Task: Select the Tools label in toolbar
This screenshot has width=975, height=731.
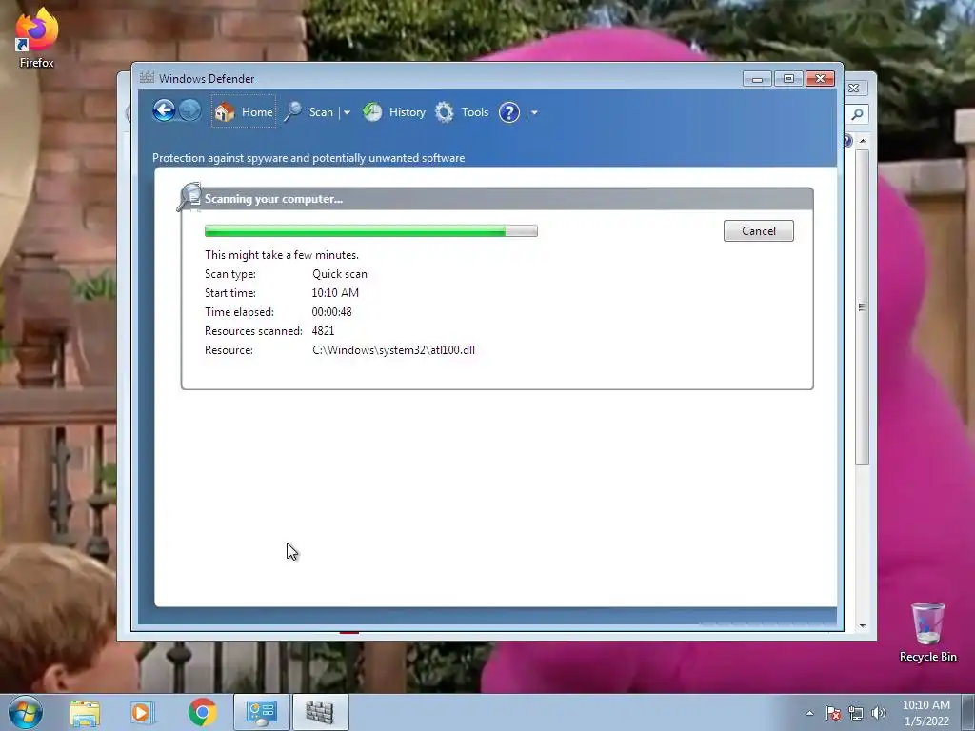Action: pyautogui.click(x=475, y=112)
